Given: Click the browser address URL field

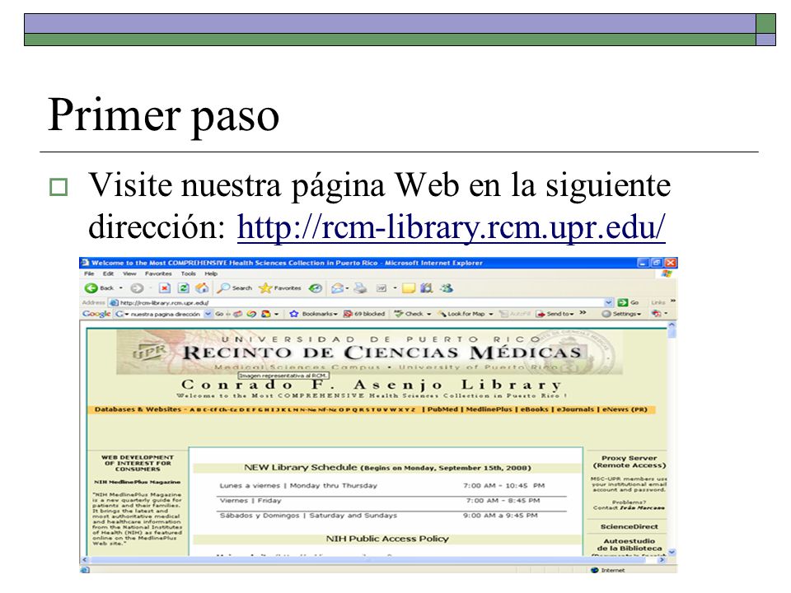Looking at the screenshot, I should pos(361,302).
